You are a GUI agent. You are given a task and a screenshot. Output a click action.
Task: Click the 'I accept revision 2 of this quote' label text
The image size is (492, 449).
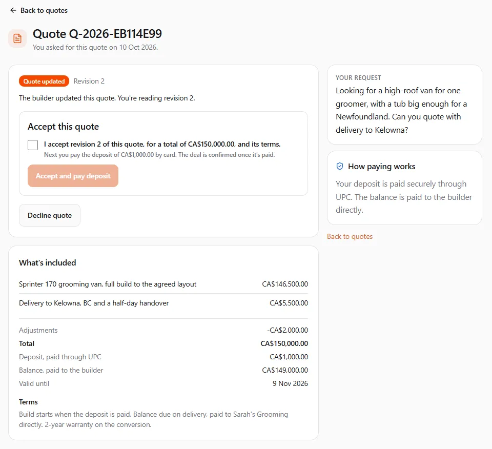[x=162, y=145]
